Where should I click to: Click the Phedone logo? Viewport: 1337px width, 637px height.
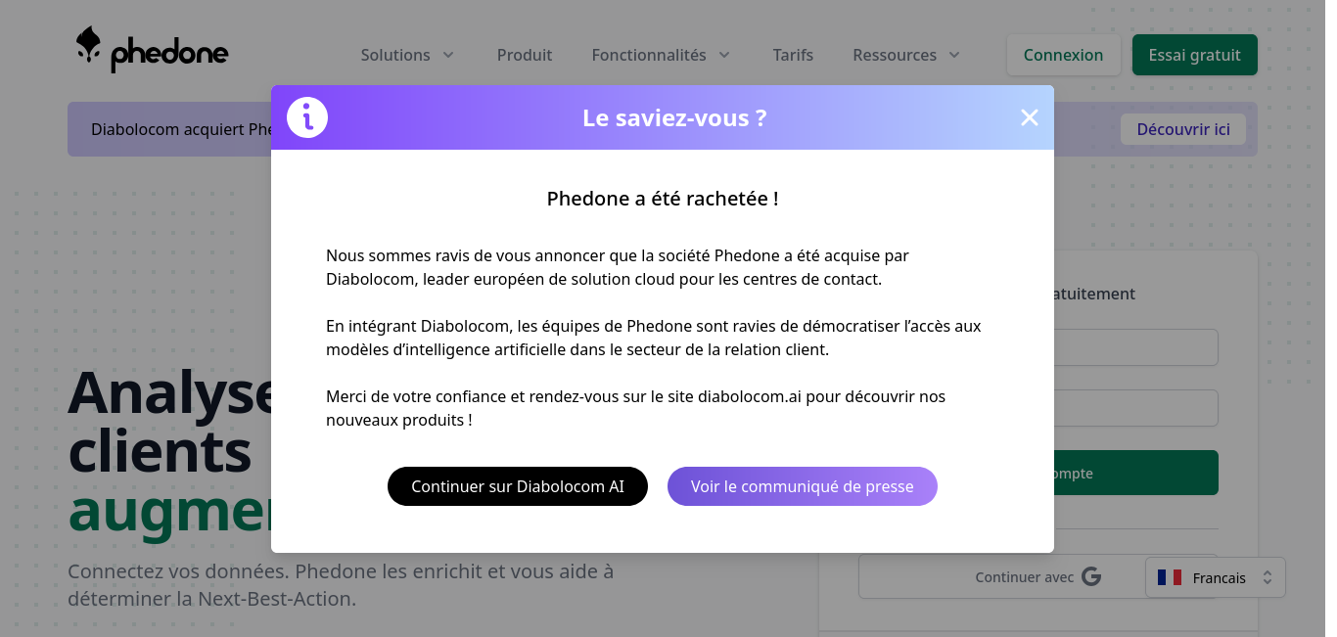[x=152, y=50]
